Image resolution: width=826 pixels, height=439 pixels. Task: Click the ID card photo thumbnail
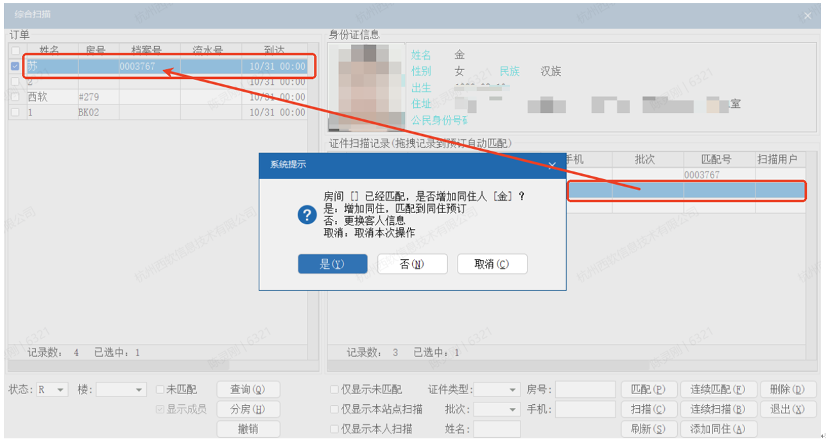366,87
